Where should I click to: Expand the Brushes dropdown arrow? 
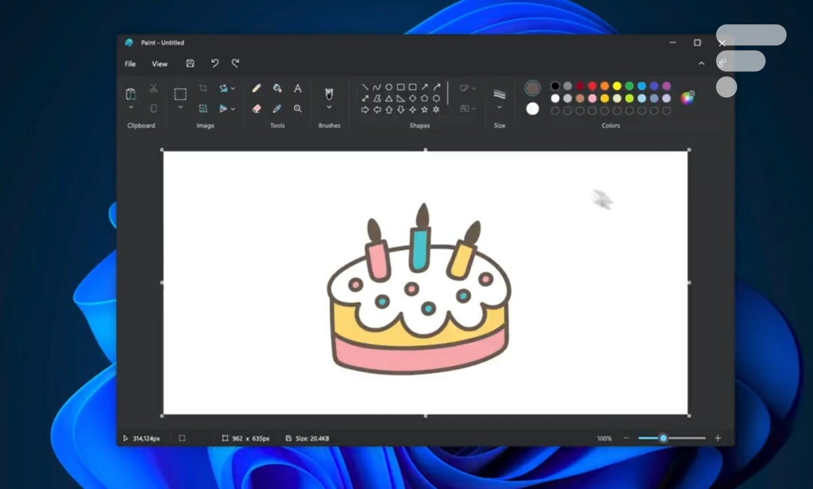[329, 107]
